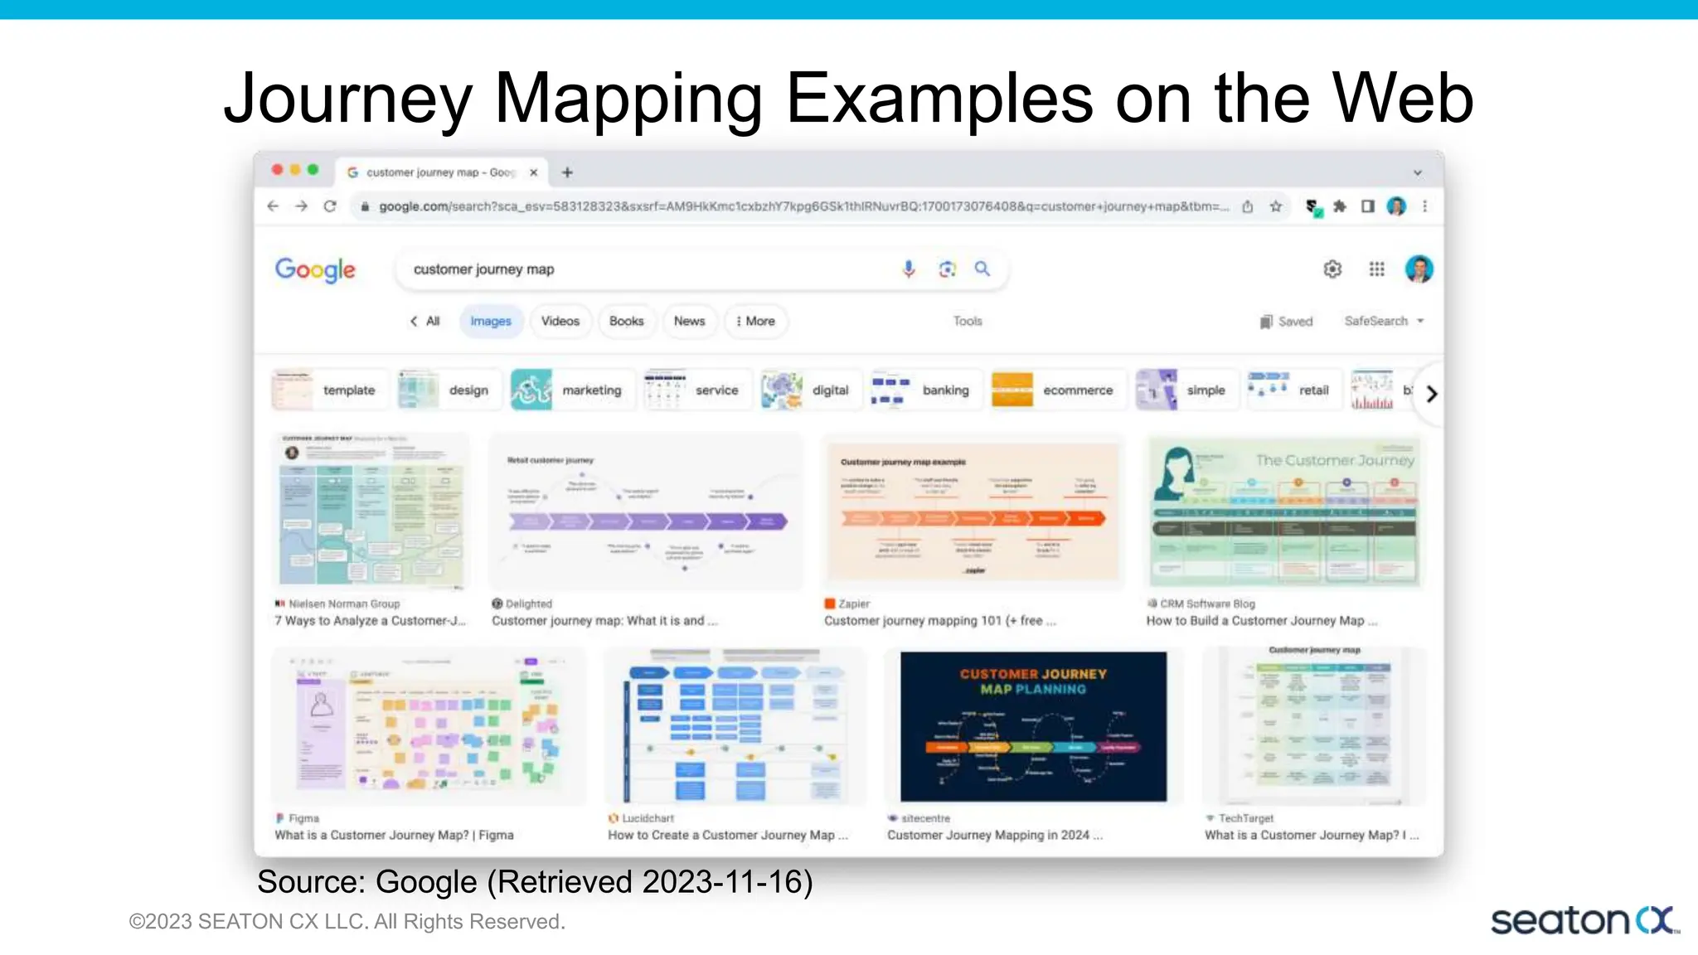Open link How to Build a Customer Journey Map
Image resolution: width=1698 pixels, height=955 pixels.
click(x=1262, y=621)
